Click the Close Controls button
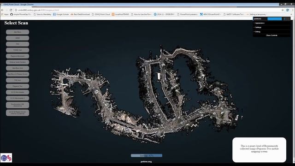This screenshot has width=295, height=166. point(271,36)
